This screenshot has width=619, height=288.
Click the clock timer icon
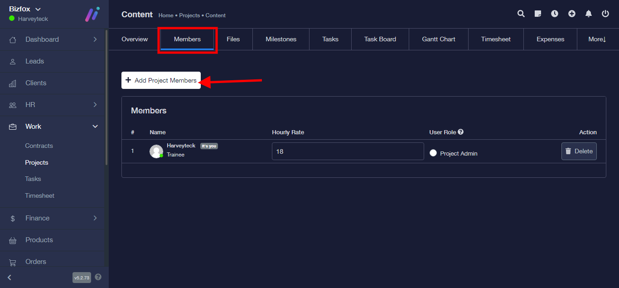tap(555, 14)
